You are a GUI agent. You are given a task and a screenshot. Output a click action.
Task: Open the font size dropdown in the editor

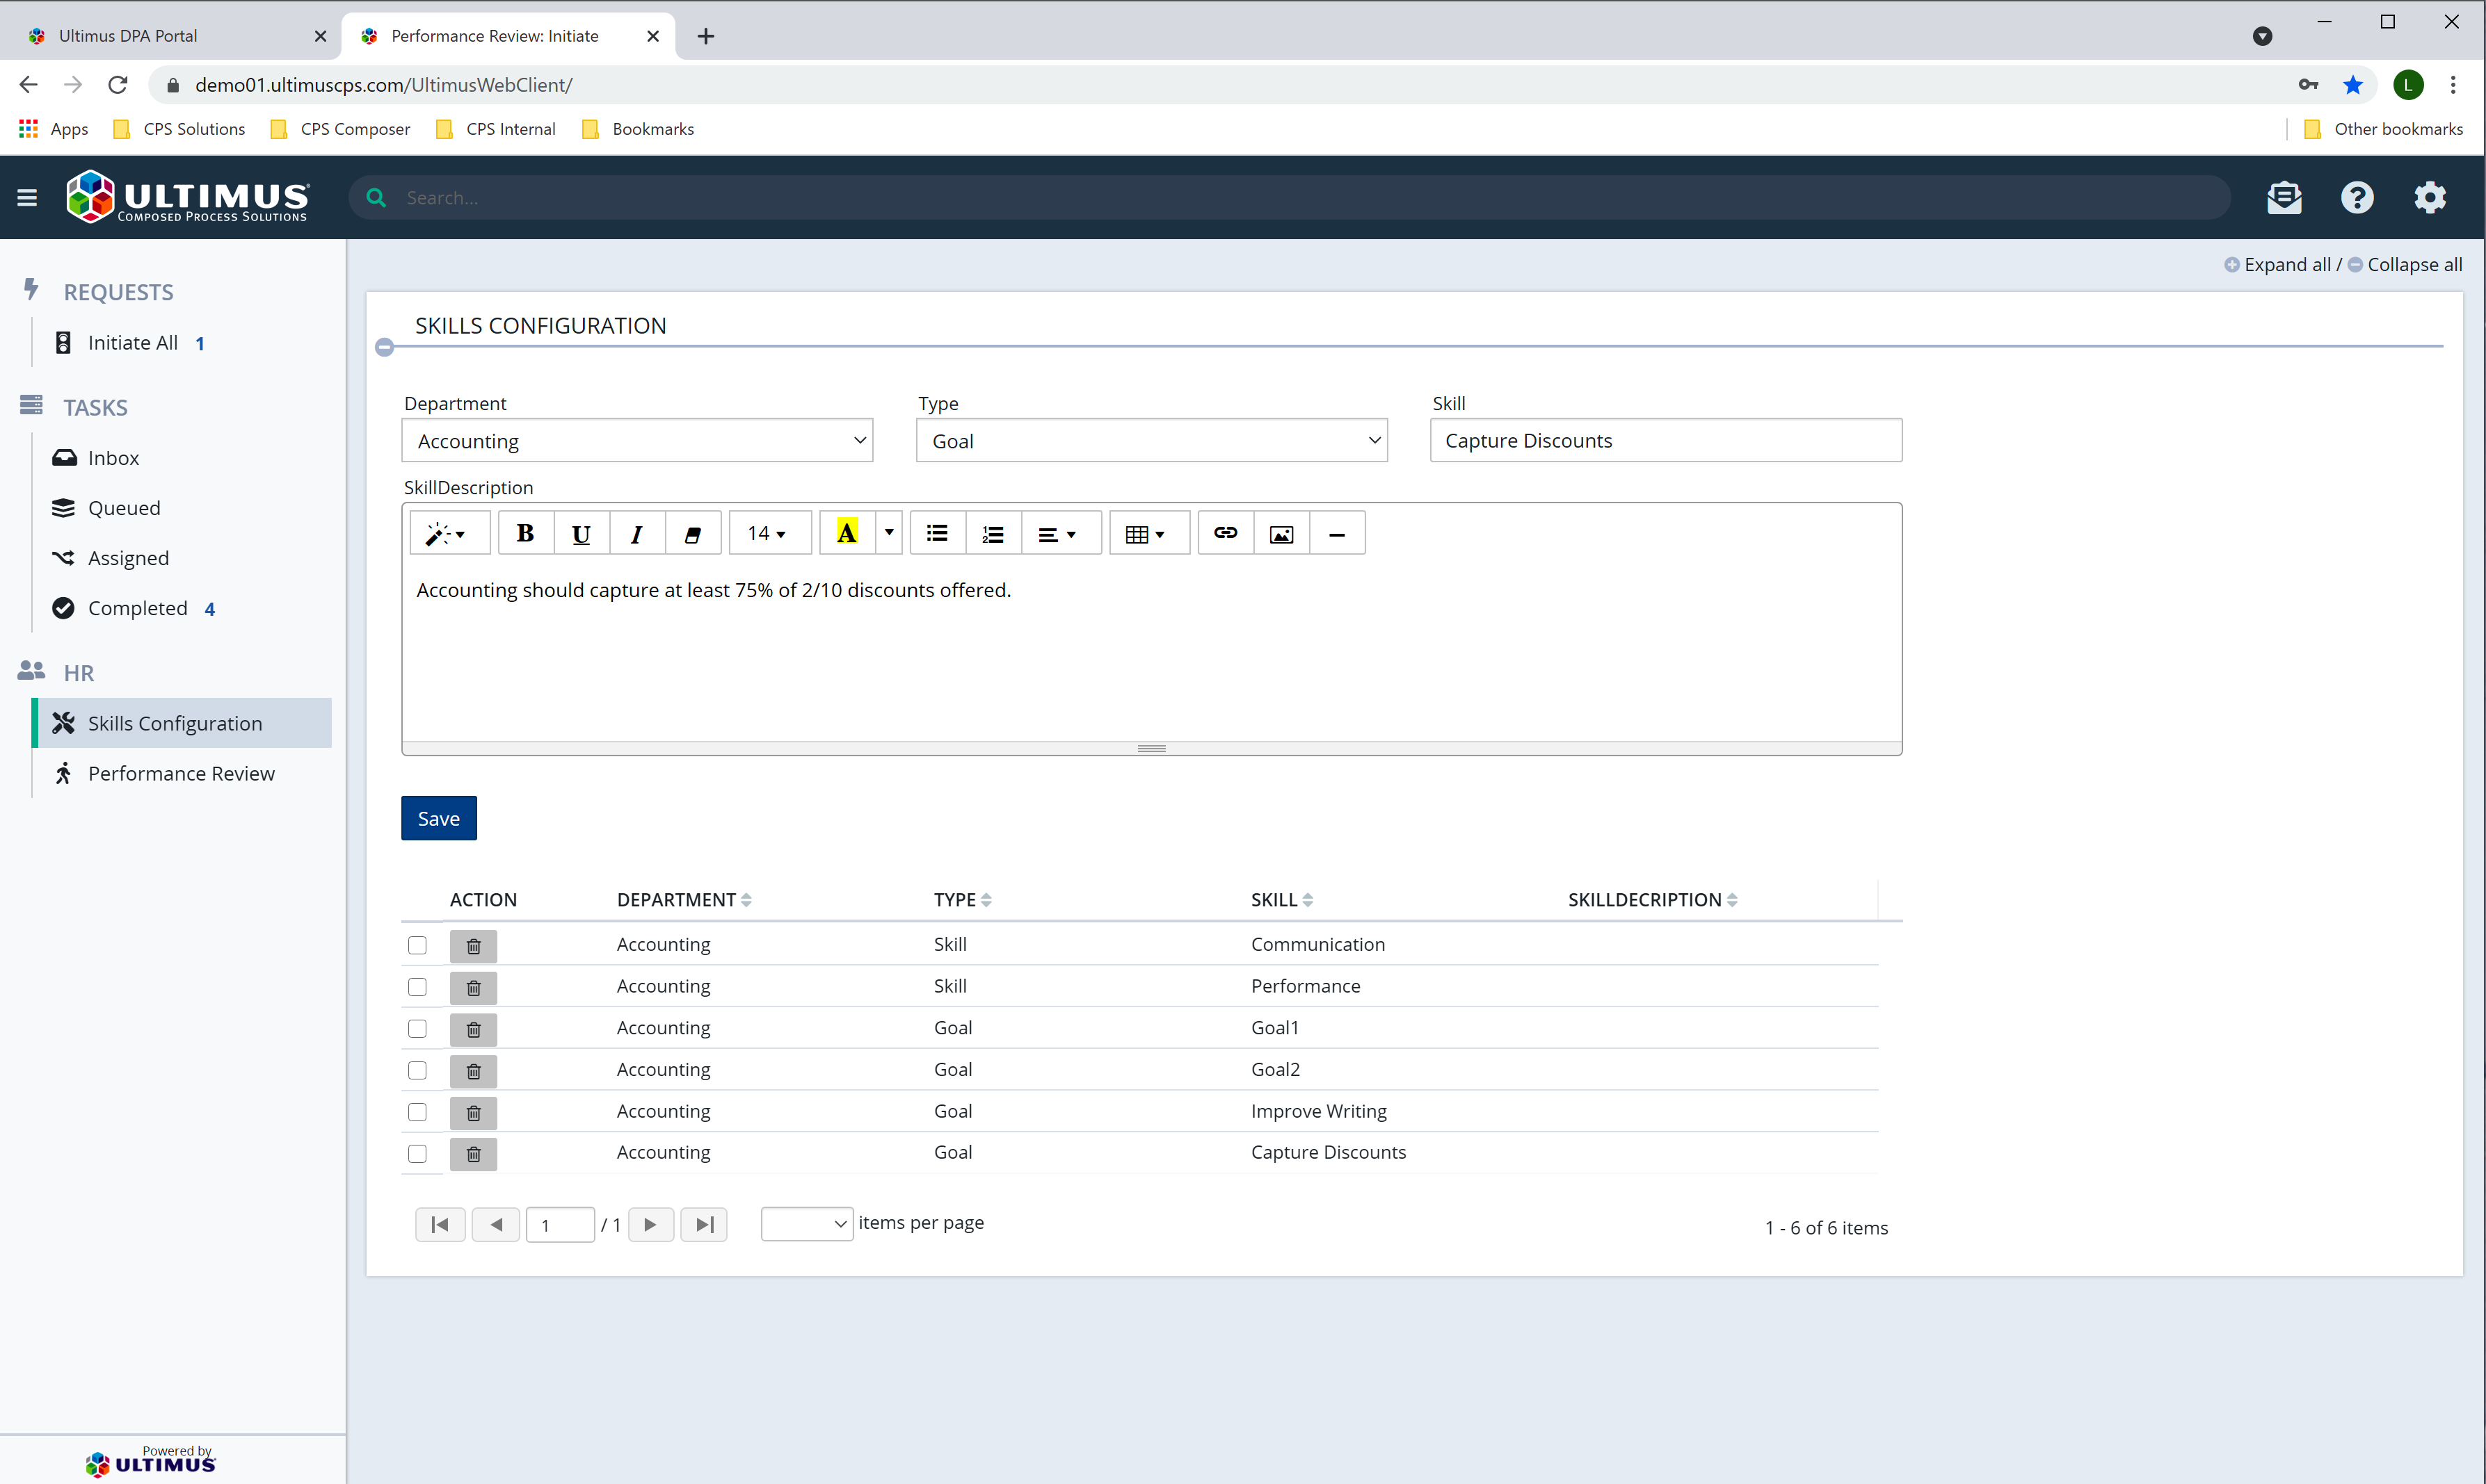click(769, 533)
